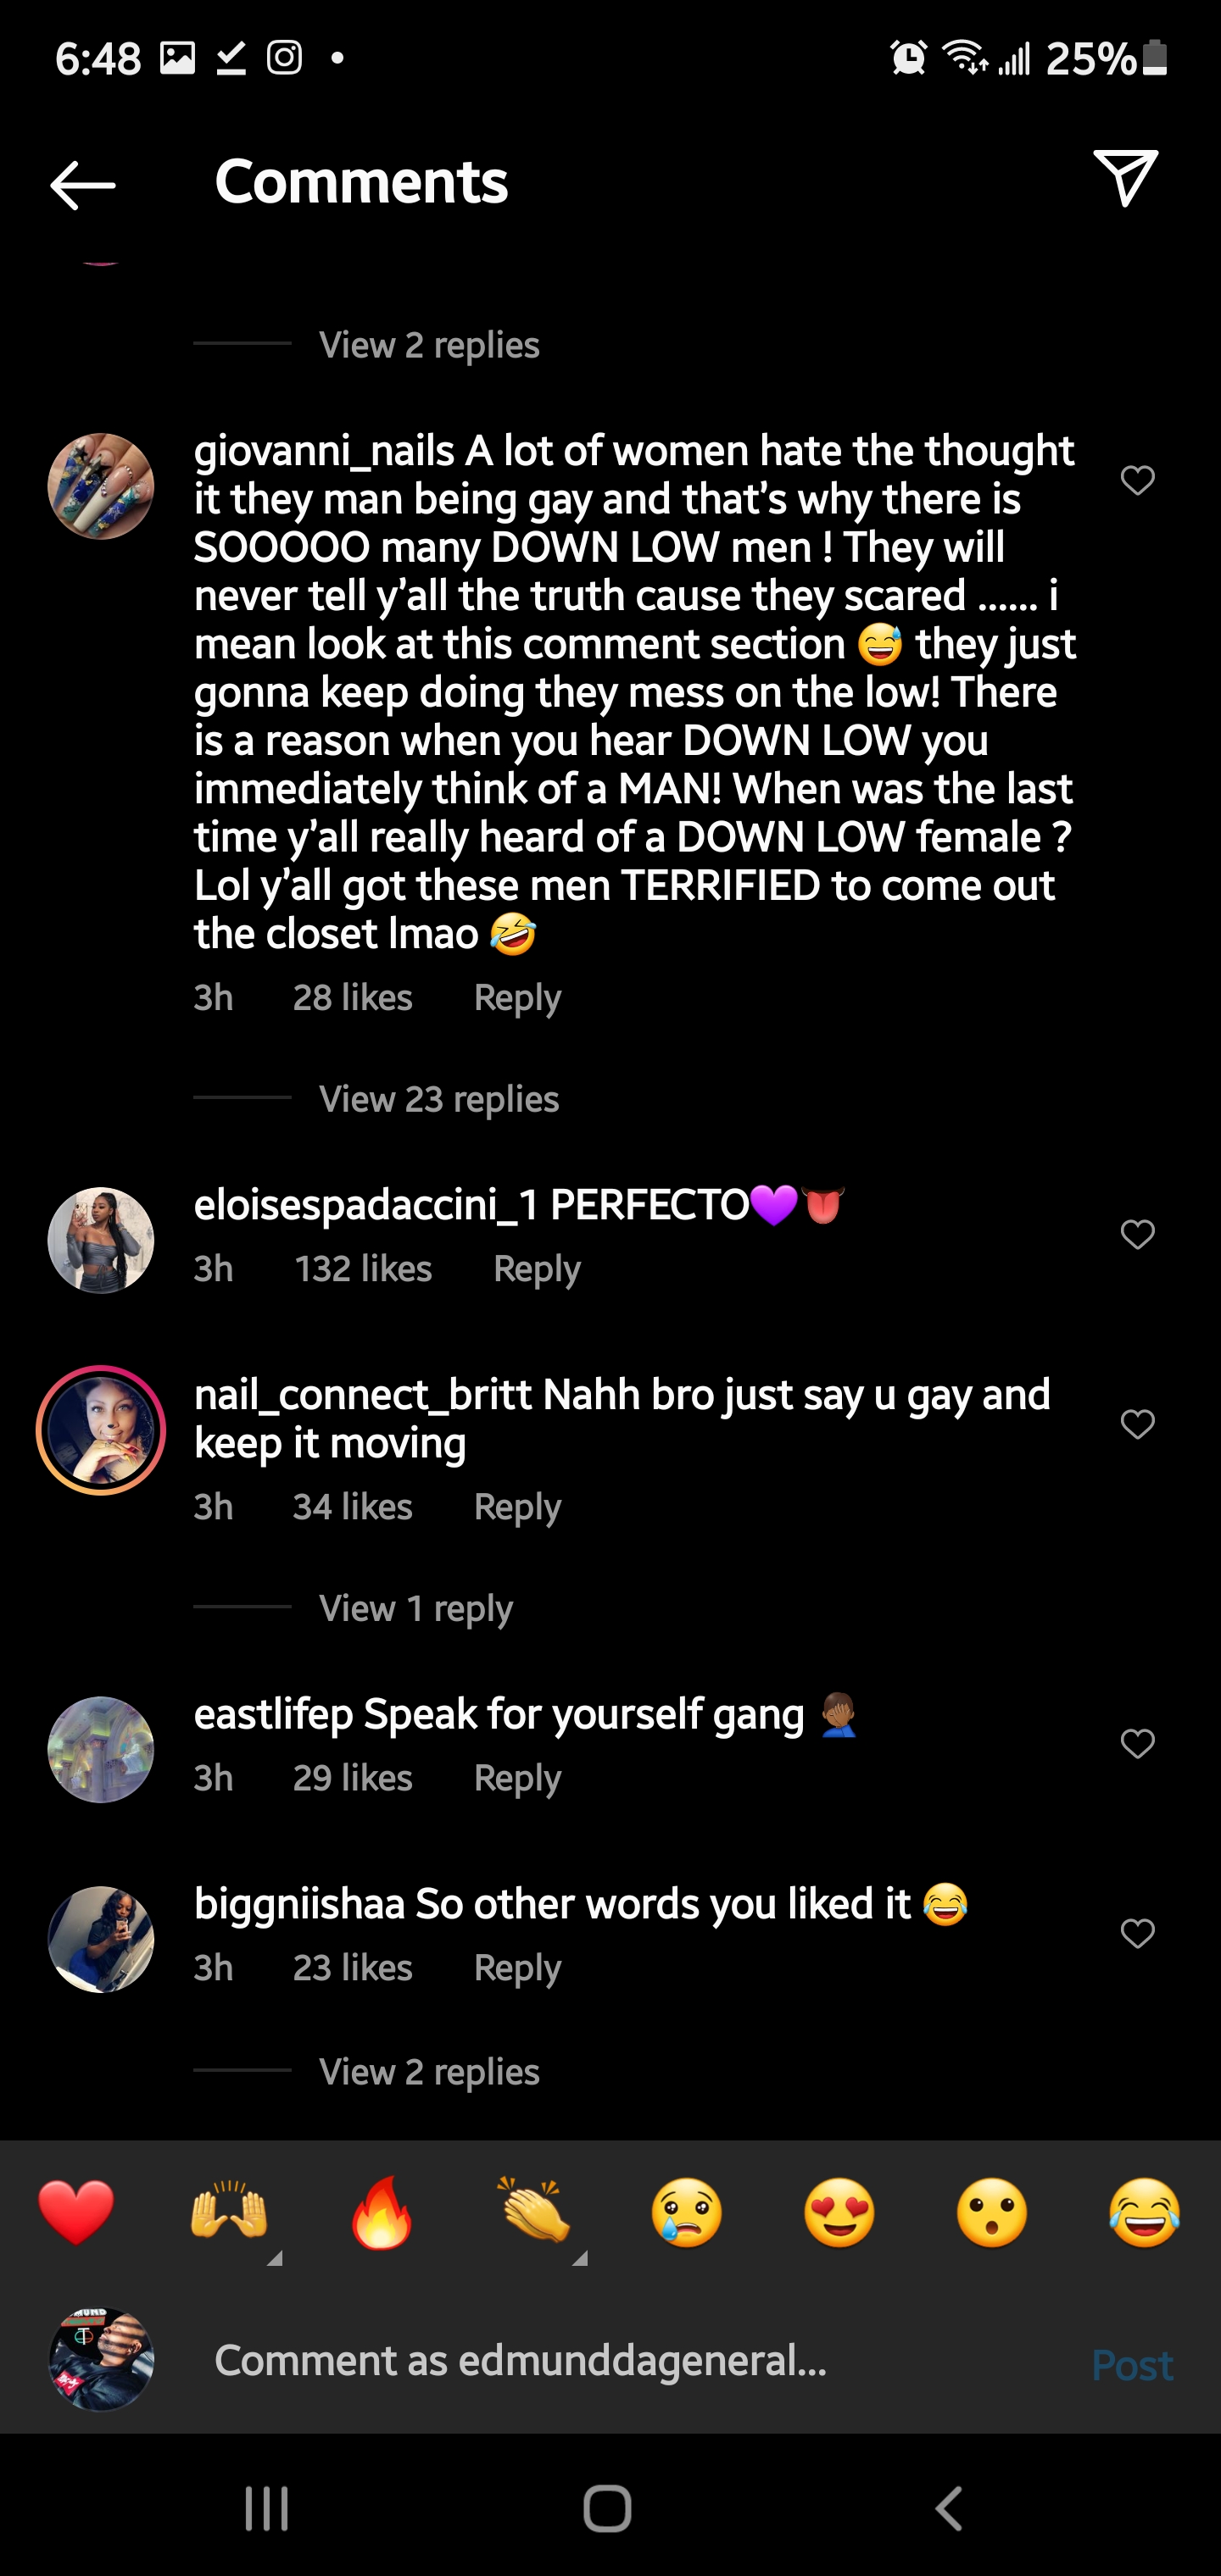Tap the crying face emoji
1221x2576 pixels.
687,2212
